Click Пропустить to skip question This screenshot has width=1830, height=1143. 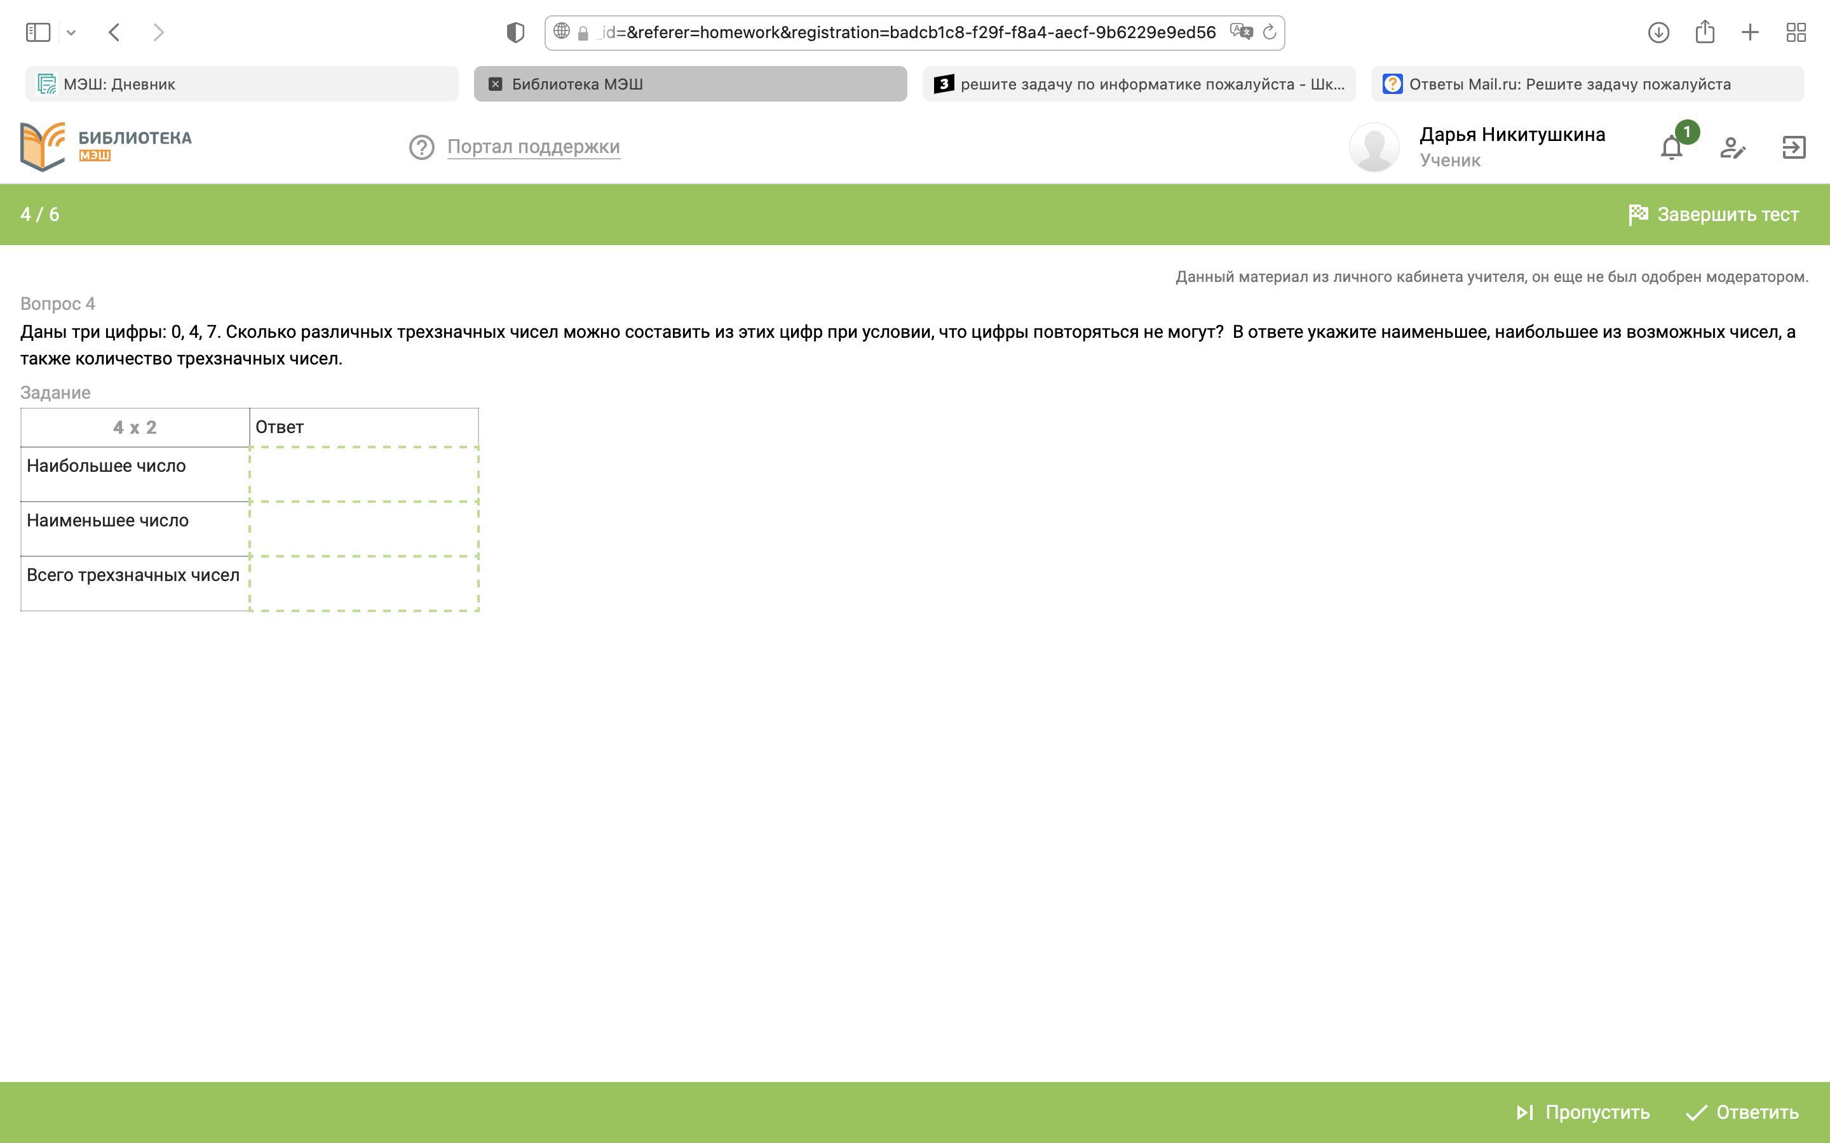[x=1583, y=1112]
